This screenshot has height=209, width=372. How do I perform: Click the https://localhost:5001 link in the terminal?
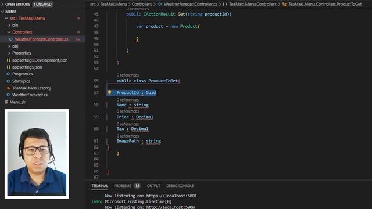coord(171,196)
